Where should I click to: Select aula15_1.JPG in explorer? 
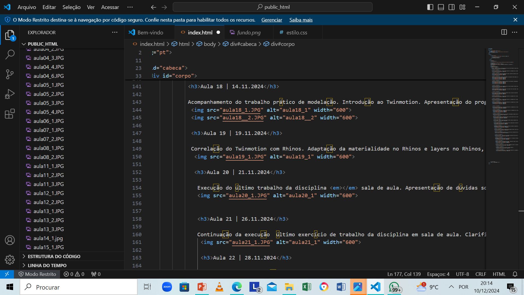[x=72, y=247]
